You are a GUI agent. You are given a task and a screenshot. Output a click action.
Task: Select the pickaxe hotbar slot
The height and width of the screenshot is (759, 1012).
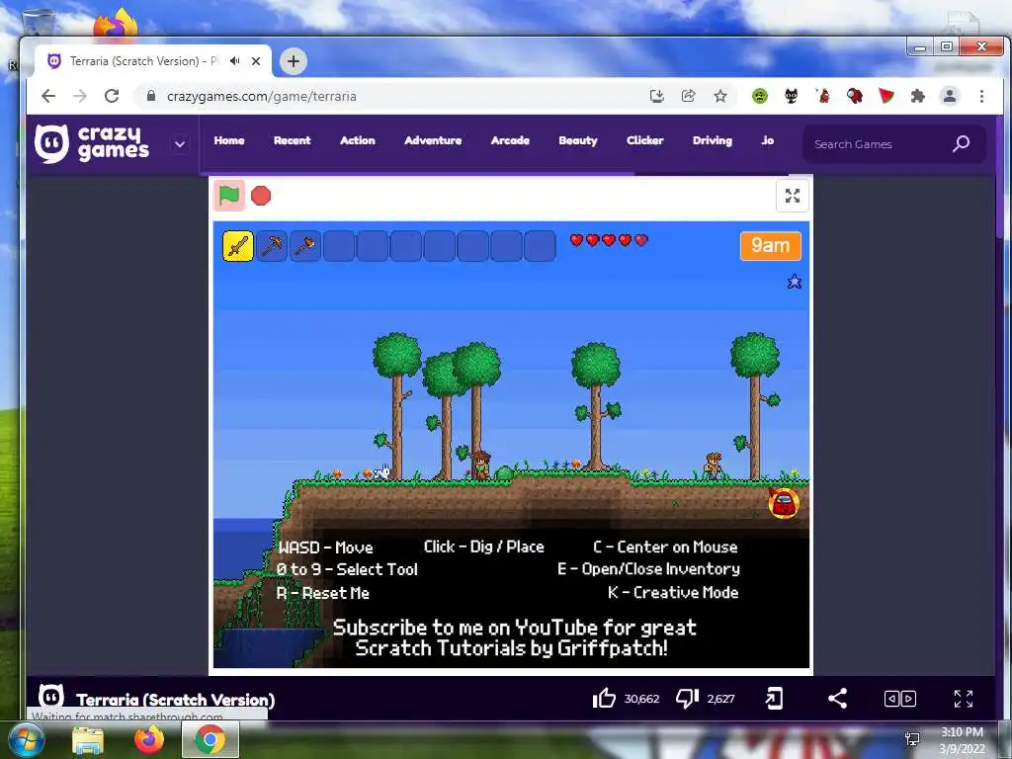pos(272,246)
